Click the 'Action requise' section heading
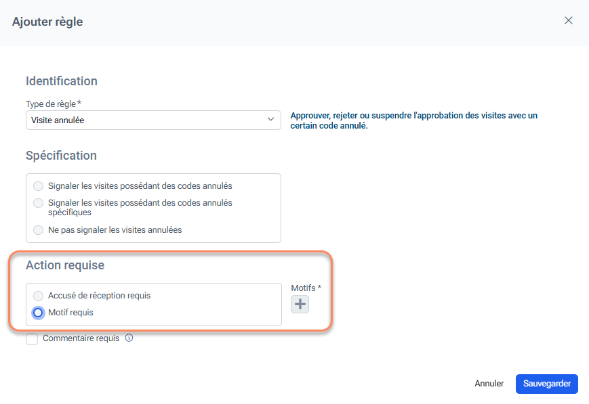This screenshot has height=404, width=589. tap(64, 265)
